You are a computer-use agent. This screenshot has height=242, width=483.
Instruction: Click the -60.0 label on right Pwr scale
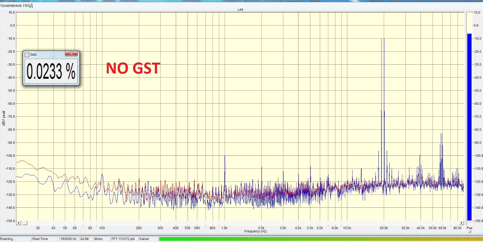tap(478, 103)
